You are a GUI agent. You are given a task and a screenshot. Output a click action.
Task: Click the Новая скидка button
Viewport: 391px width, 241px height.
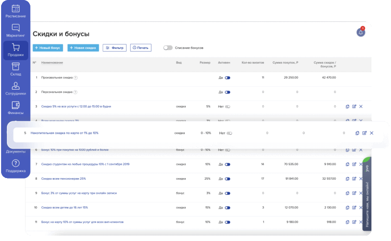point(83,48)
